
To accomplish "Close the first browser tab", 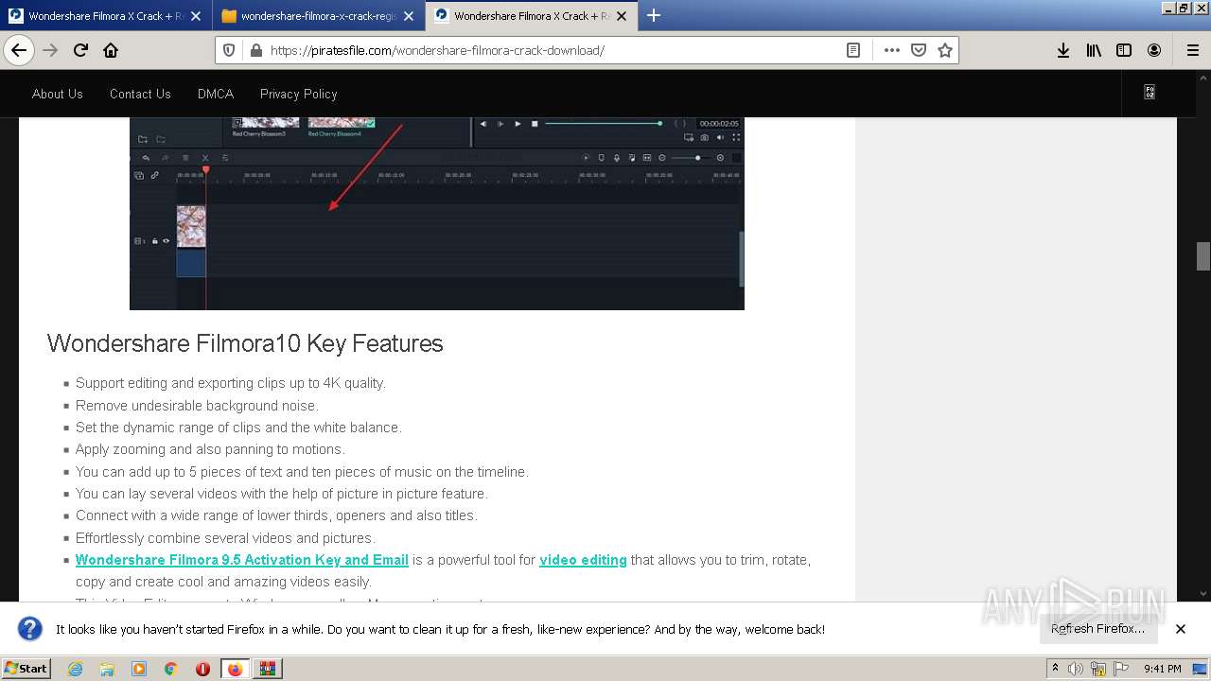I will (x=195, y=16).
